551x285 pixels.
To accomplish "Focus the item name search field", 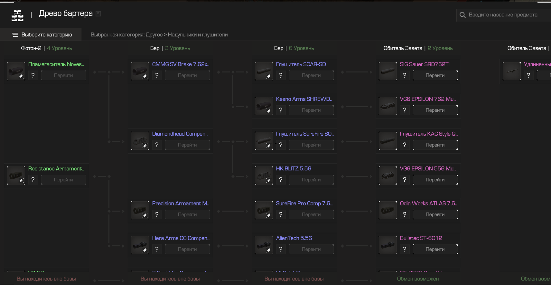I will pyautogui.click(x=504, y=15).
